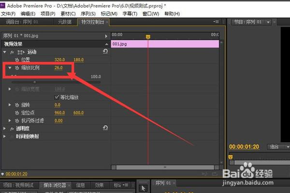Pick the Selection tool arrow
This screenshot has height=193, width=290.
pyautogui.click(x=143, y=188)
